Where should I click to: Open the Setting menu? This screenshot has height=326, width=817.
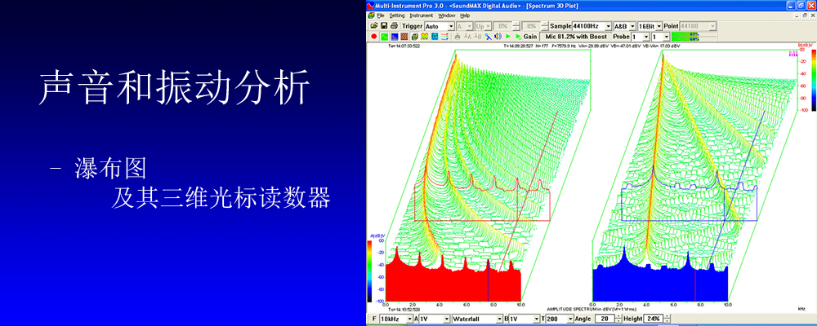pyautogui.click(x=397, y=15)
